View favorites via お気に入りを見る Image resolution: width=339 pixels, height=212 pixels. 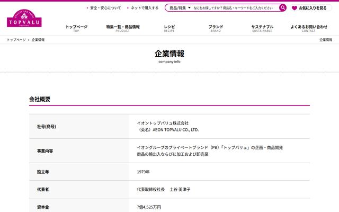pos(313,8)
